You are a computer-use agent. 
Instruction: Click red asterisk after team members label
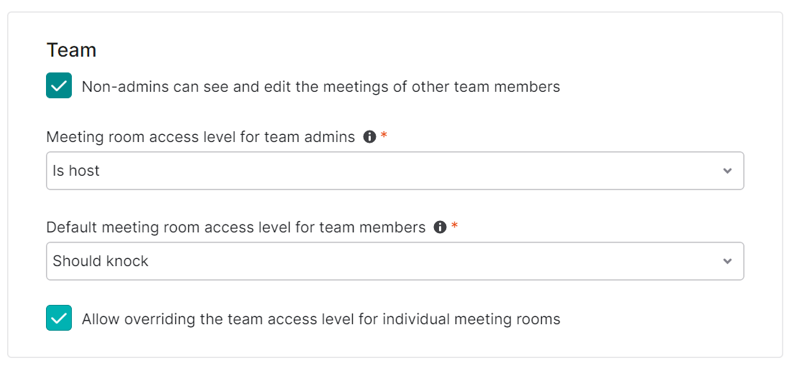coord(454,226)
